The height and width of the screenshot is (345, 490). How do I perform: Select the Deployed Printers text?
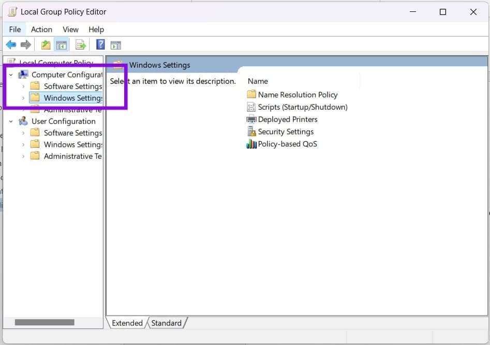tap(288, 119)
